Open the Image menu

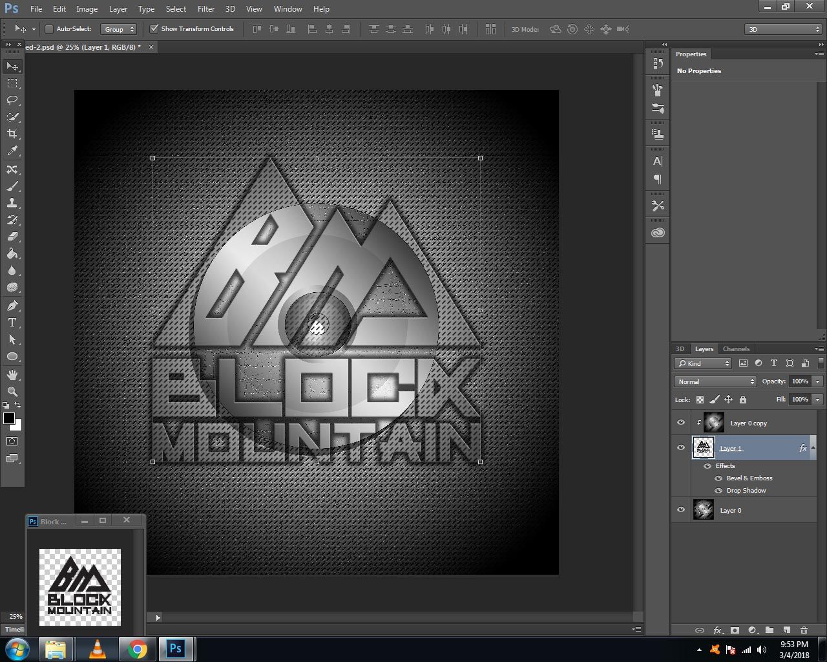[x=87, y=9]
